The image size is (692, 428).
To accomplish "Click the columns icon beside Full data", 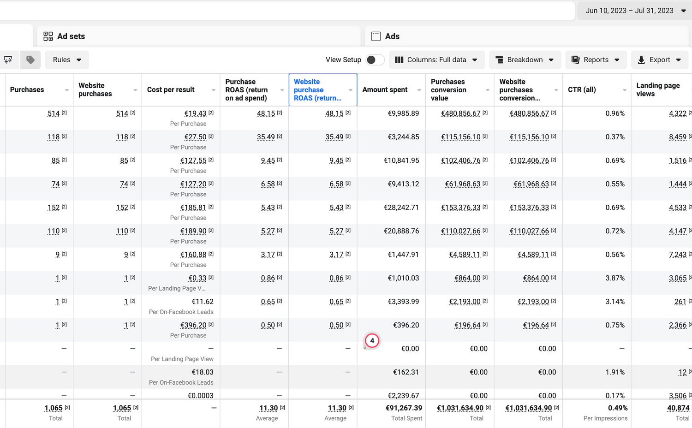I will pyautogui.click(x=400, y=60).
